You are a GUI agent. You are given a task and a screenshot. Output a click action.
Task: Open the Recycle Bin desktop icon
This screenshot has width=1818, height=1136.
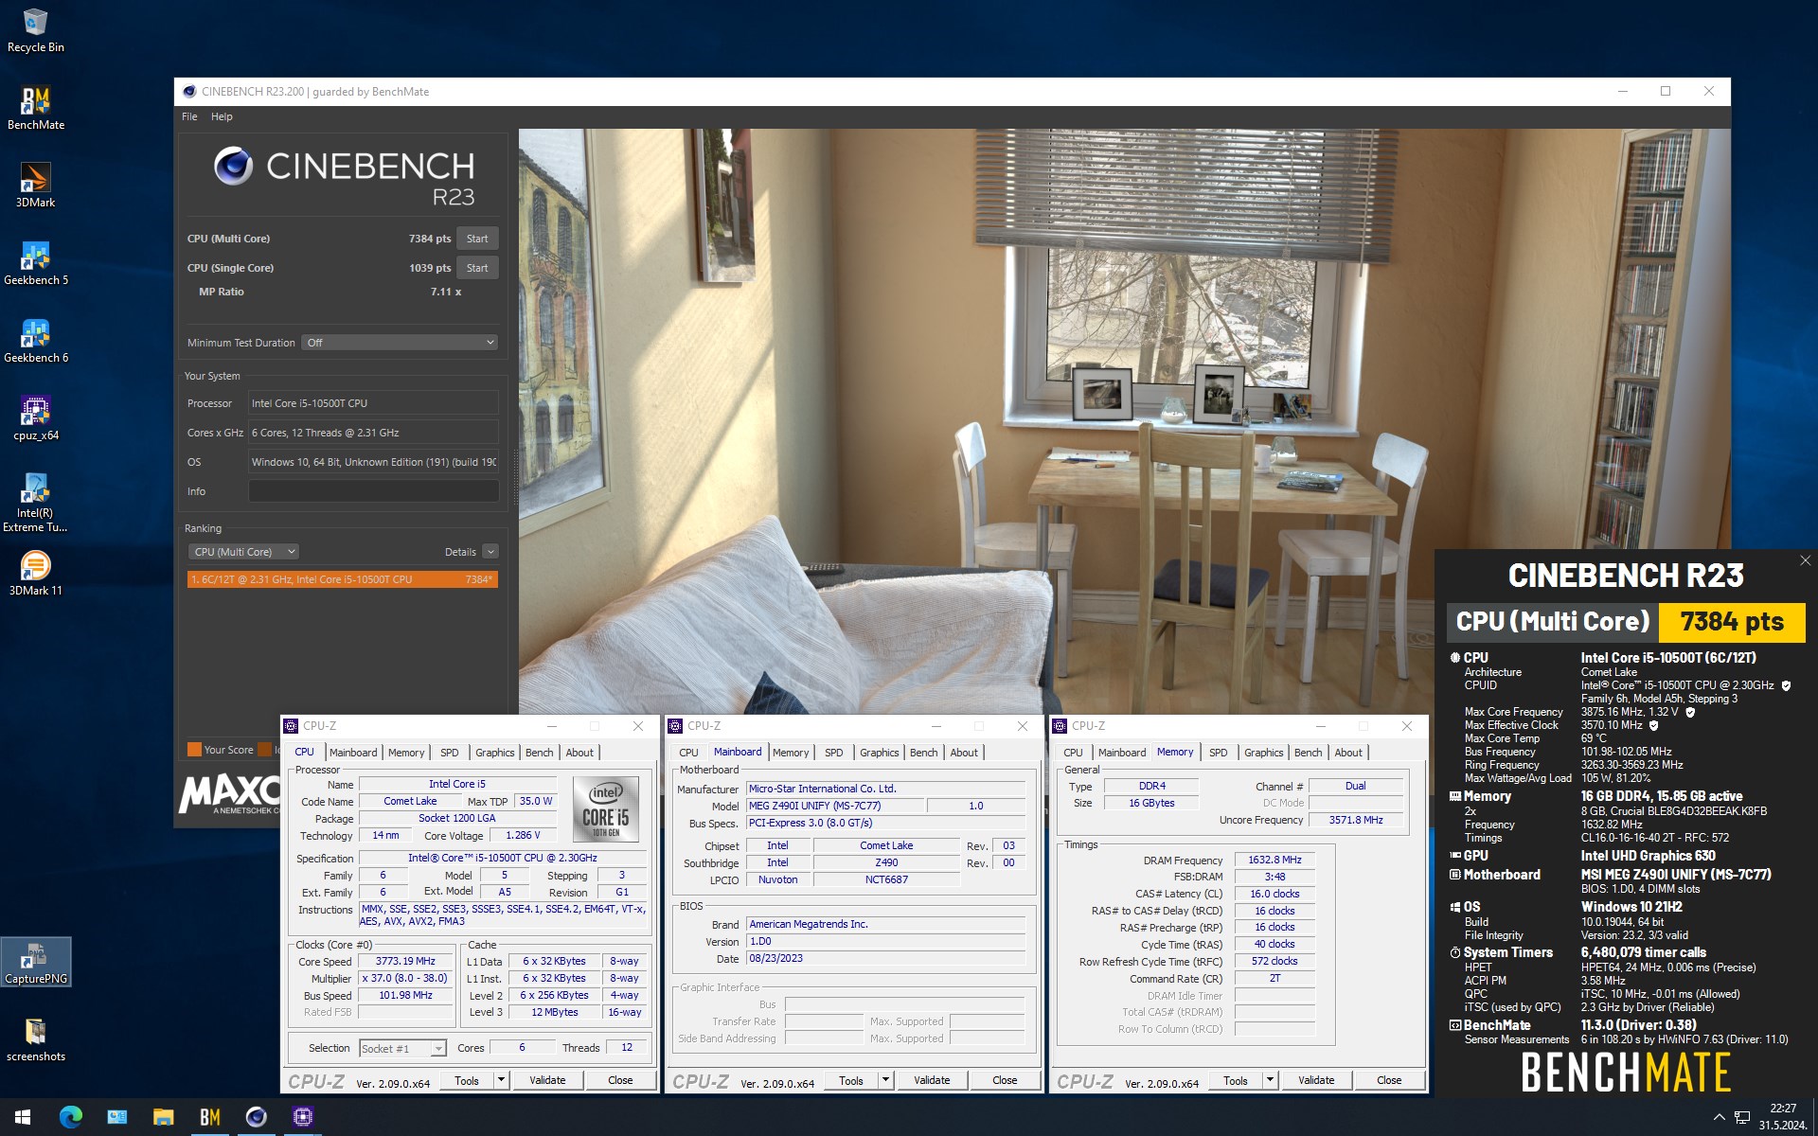[35, 30]
